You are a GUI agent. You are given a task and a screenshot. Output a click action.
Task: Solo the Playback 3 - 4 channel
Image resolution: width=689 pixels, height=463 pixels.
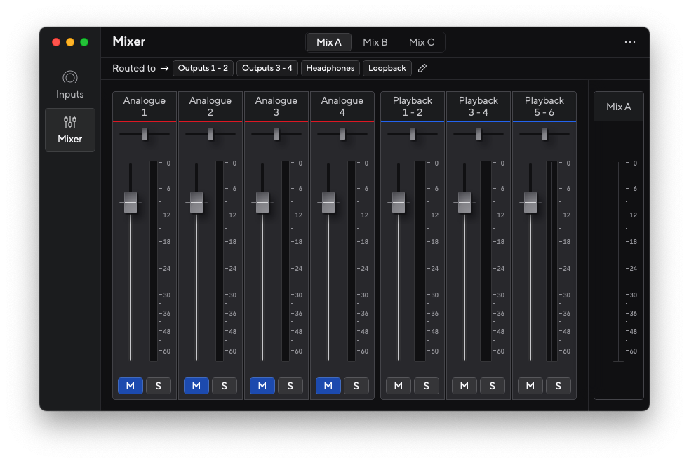coord(493,386)
